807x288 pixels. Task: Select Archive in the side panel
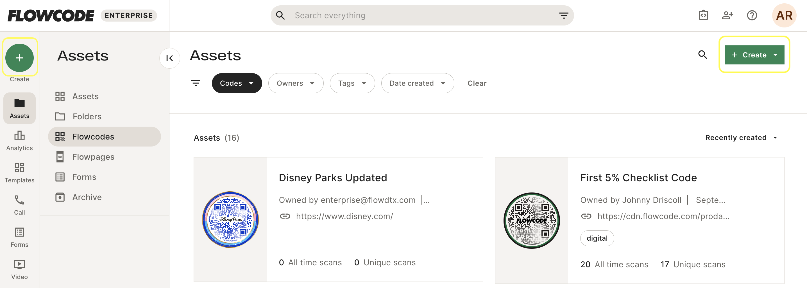(104, 197)
